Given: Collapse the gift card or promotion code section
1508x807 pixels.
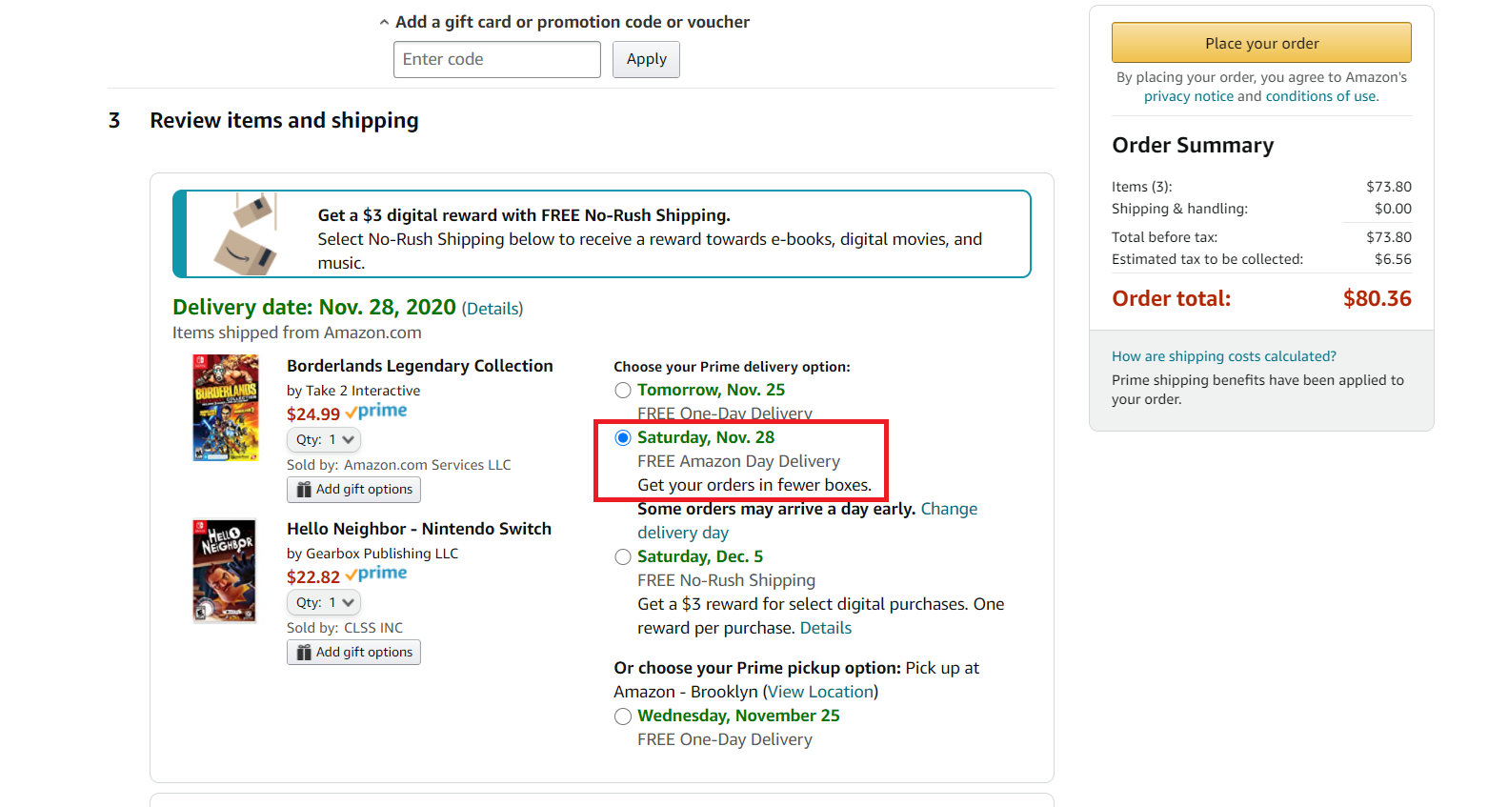Looking at the screenshot, I should click(x=564, y=22).
